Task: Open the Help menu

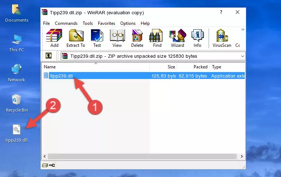Action: tap(145, 23)
